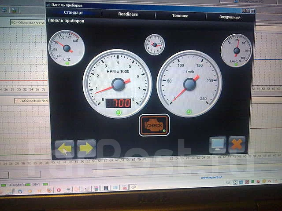
Task: Click the Load % gauge
Action: [236, 51]
